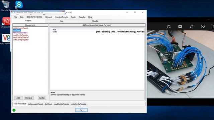Launch Skype from the desktop shortcut
The image size is (214, 120).
point(19,4)
